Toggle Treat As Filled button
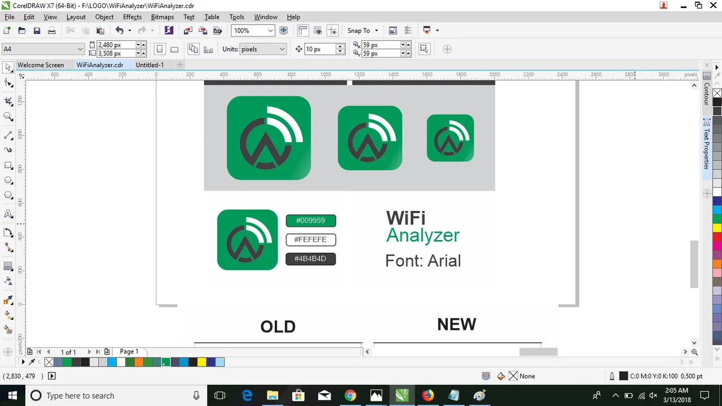Screen dimensions: 722x406 [424, 49]
